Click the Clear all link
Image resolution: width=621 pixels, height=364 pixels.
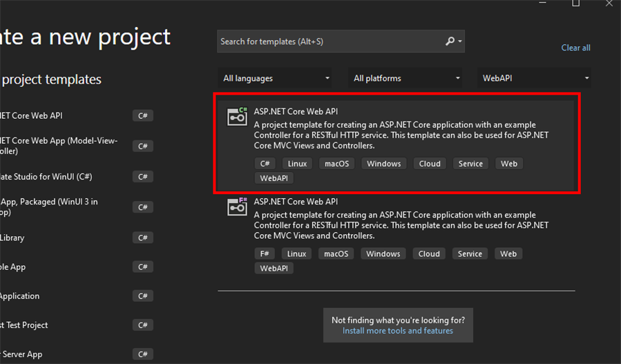pos(575,48)
